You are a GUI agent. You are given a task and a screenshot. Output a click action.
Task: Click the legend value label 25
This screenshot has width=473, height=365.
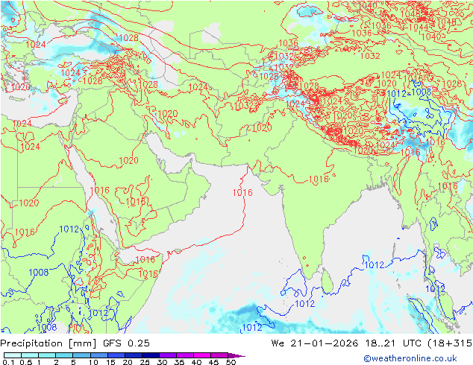tap(145, 362)
